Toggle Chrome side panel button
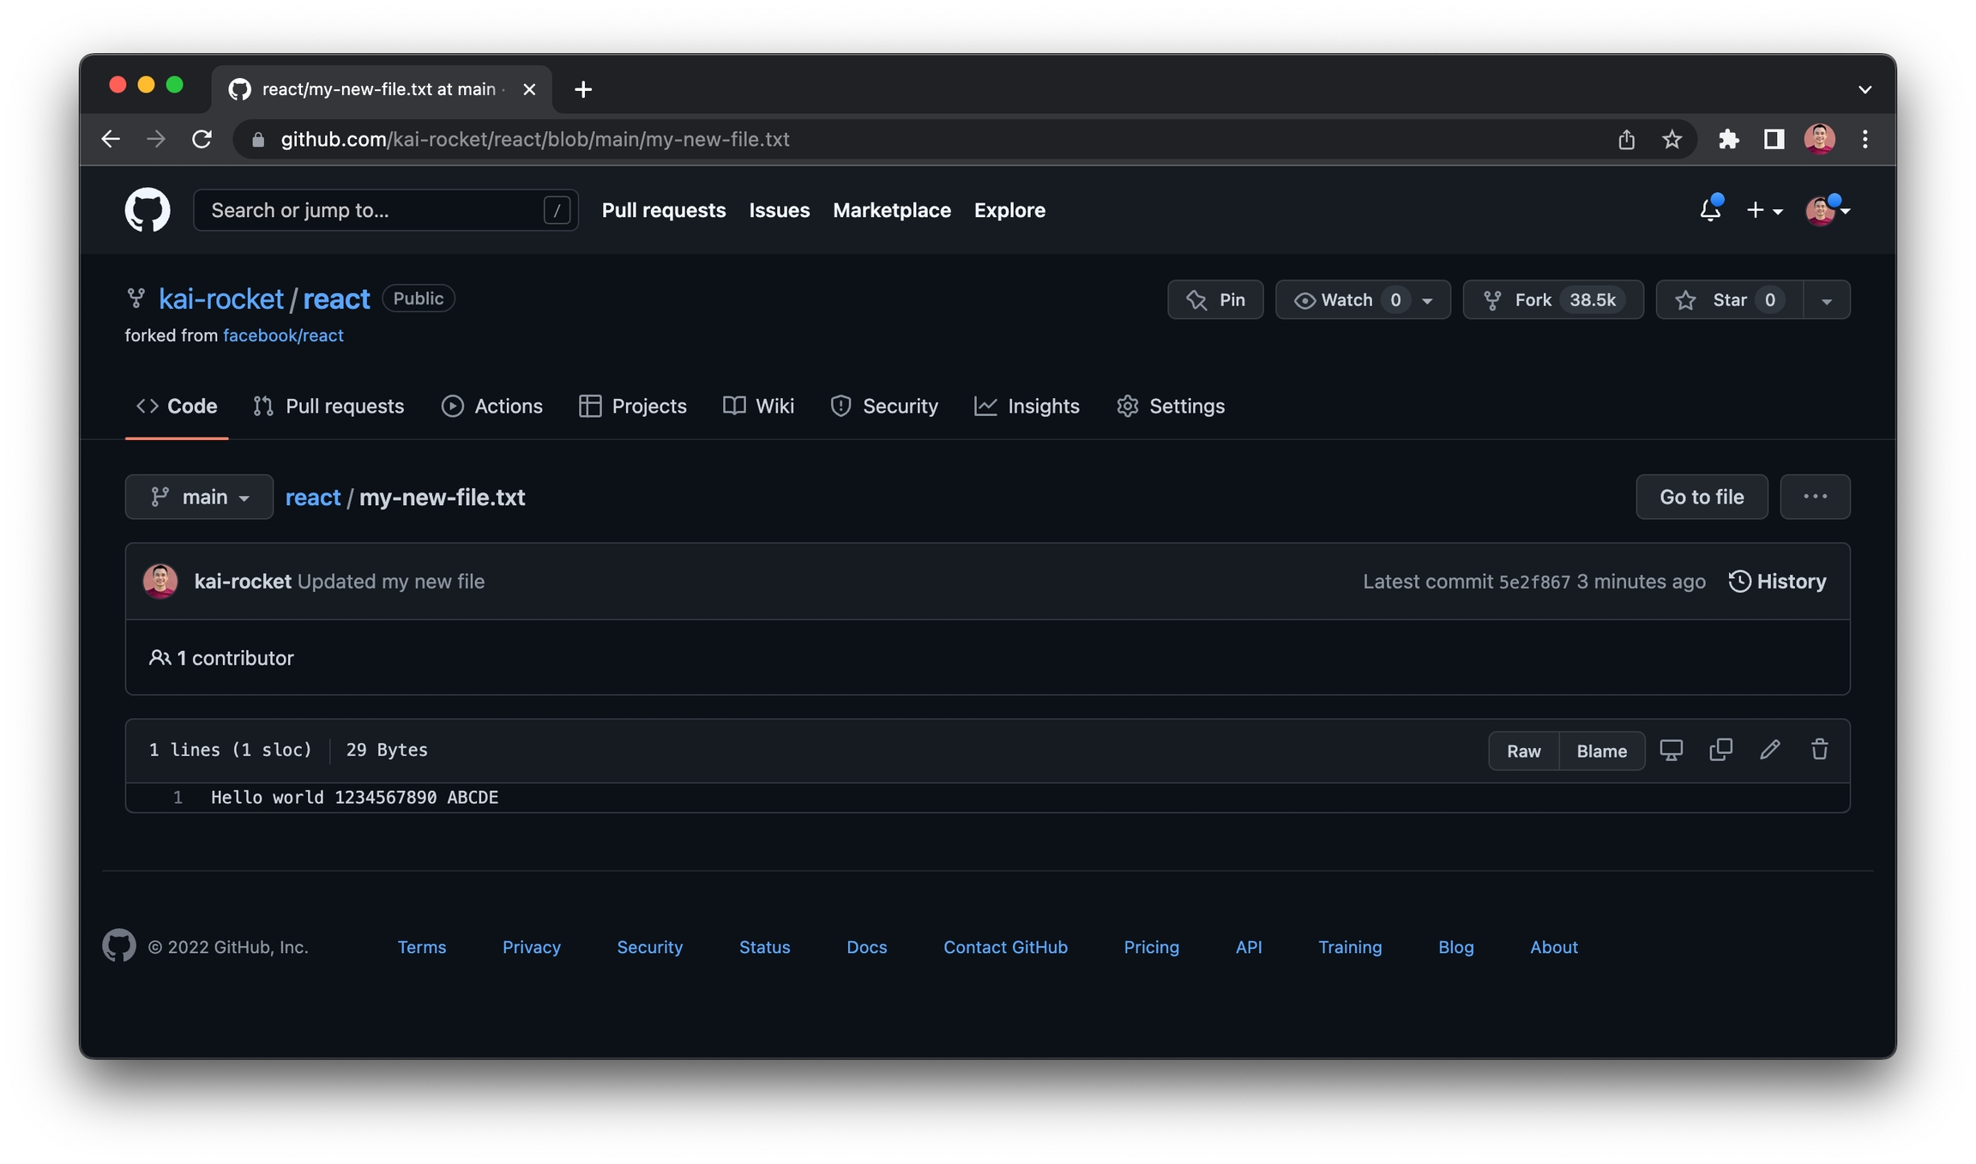 tap(1774, 139)
